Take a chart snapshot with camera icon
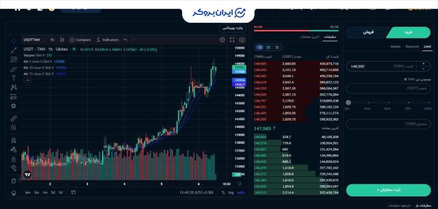The image size is (438, 209). (x=242, y=40)
